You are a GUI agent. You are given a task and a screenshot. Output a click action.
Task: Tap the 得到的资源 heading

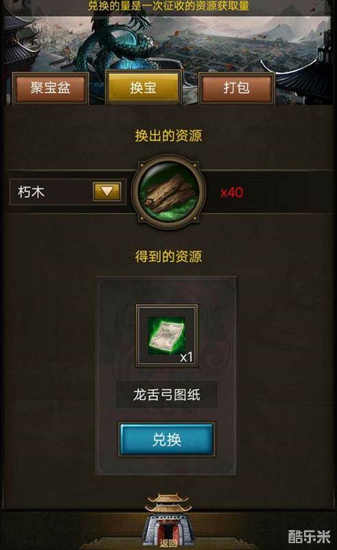pyautogui.click(x=169, y=256)
